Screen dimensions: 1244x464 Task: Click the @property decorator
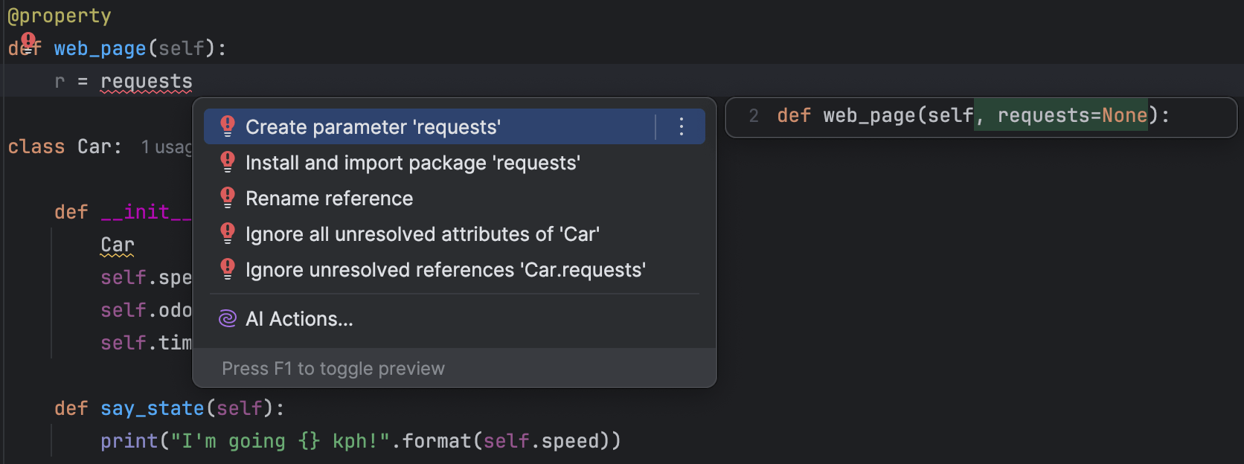click(60, 16)
